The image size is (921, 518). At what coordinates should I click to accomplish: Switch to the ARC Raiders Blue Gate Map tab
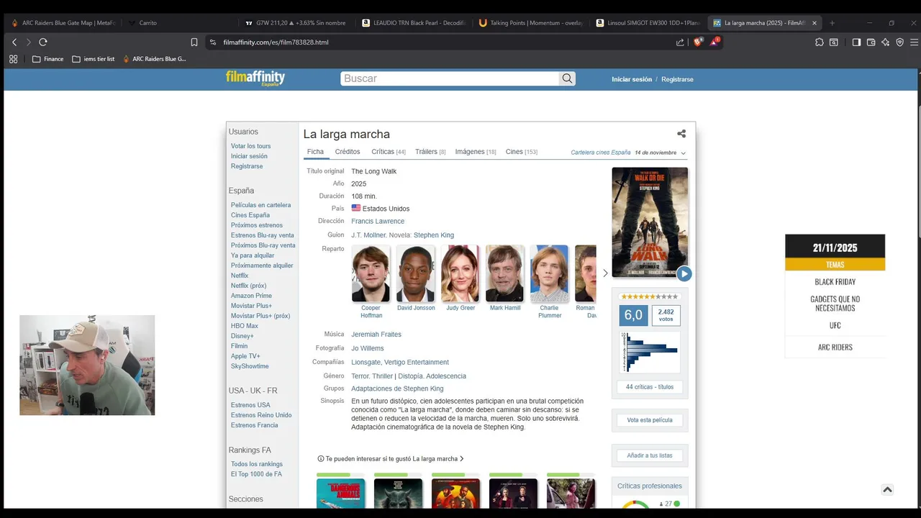coord(63,23)
